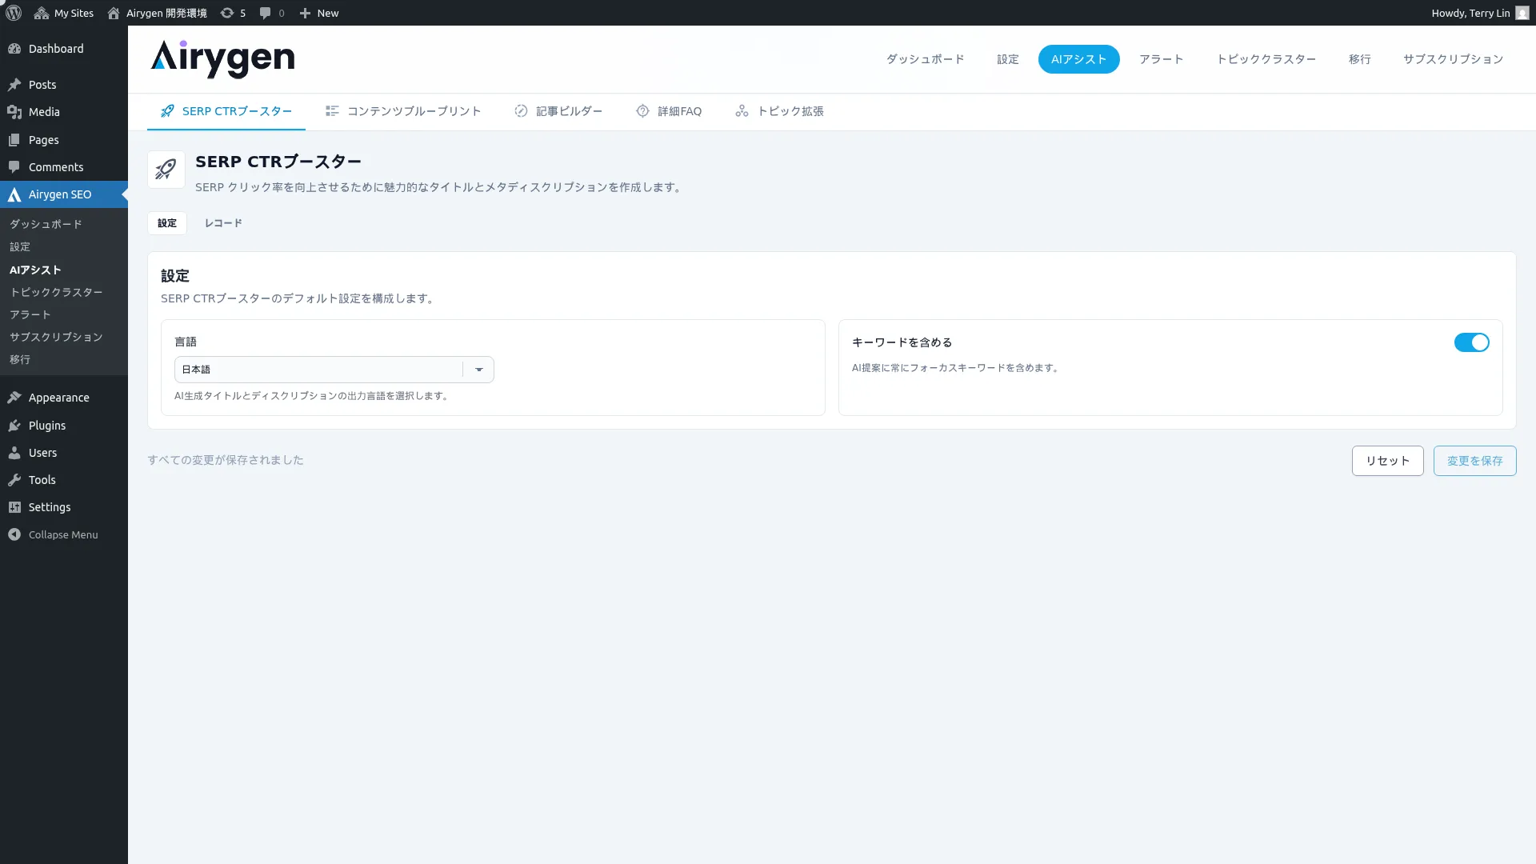
Task: Open ダッシュボード submenu in sidebar
Action: click(46, 224)
